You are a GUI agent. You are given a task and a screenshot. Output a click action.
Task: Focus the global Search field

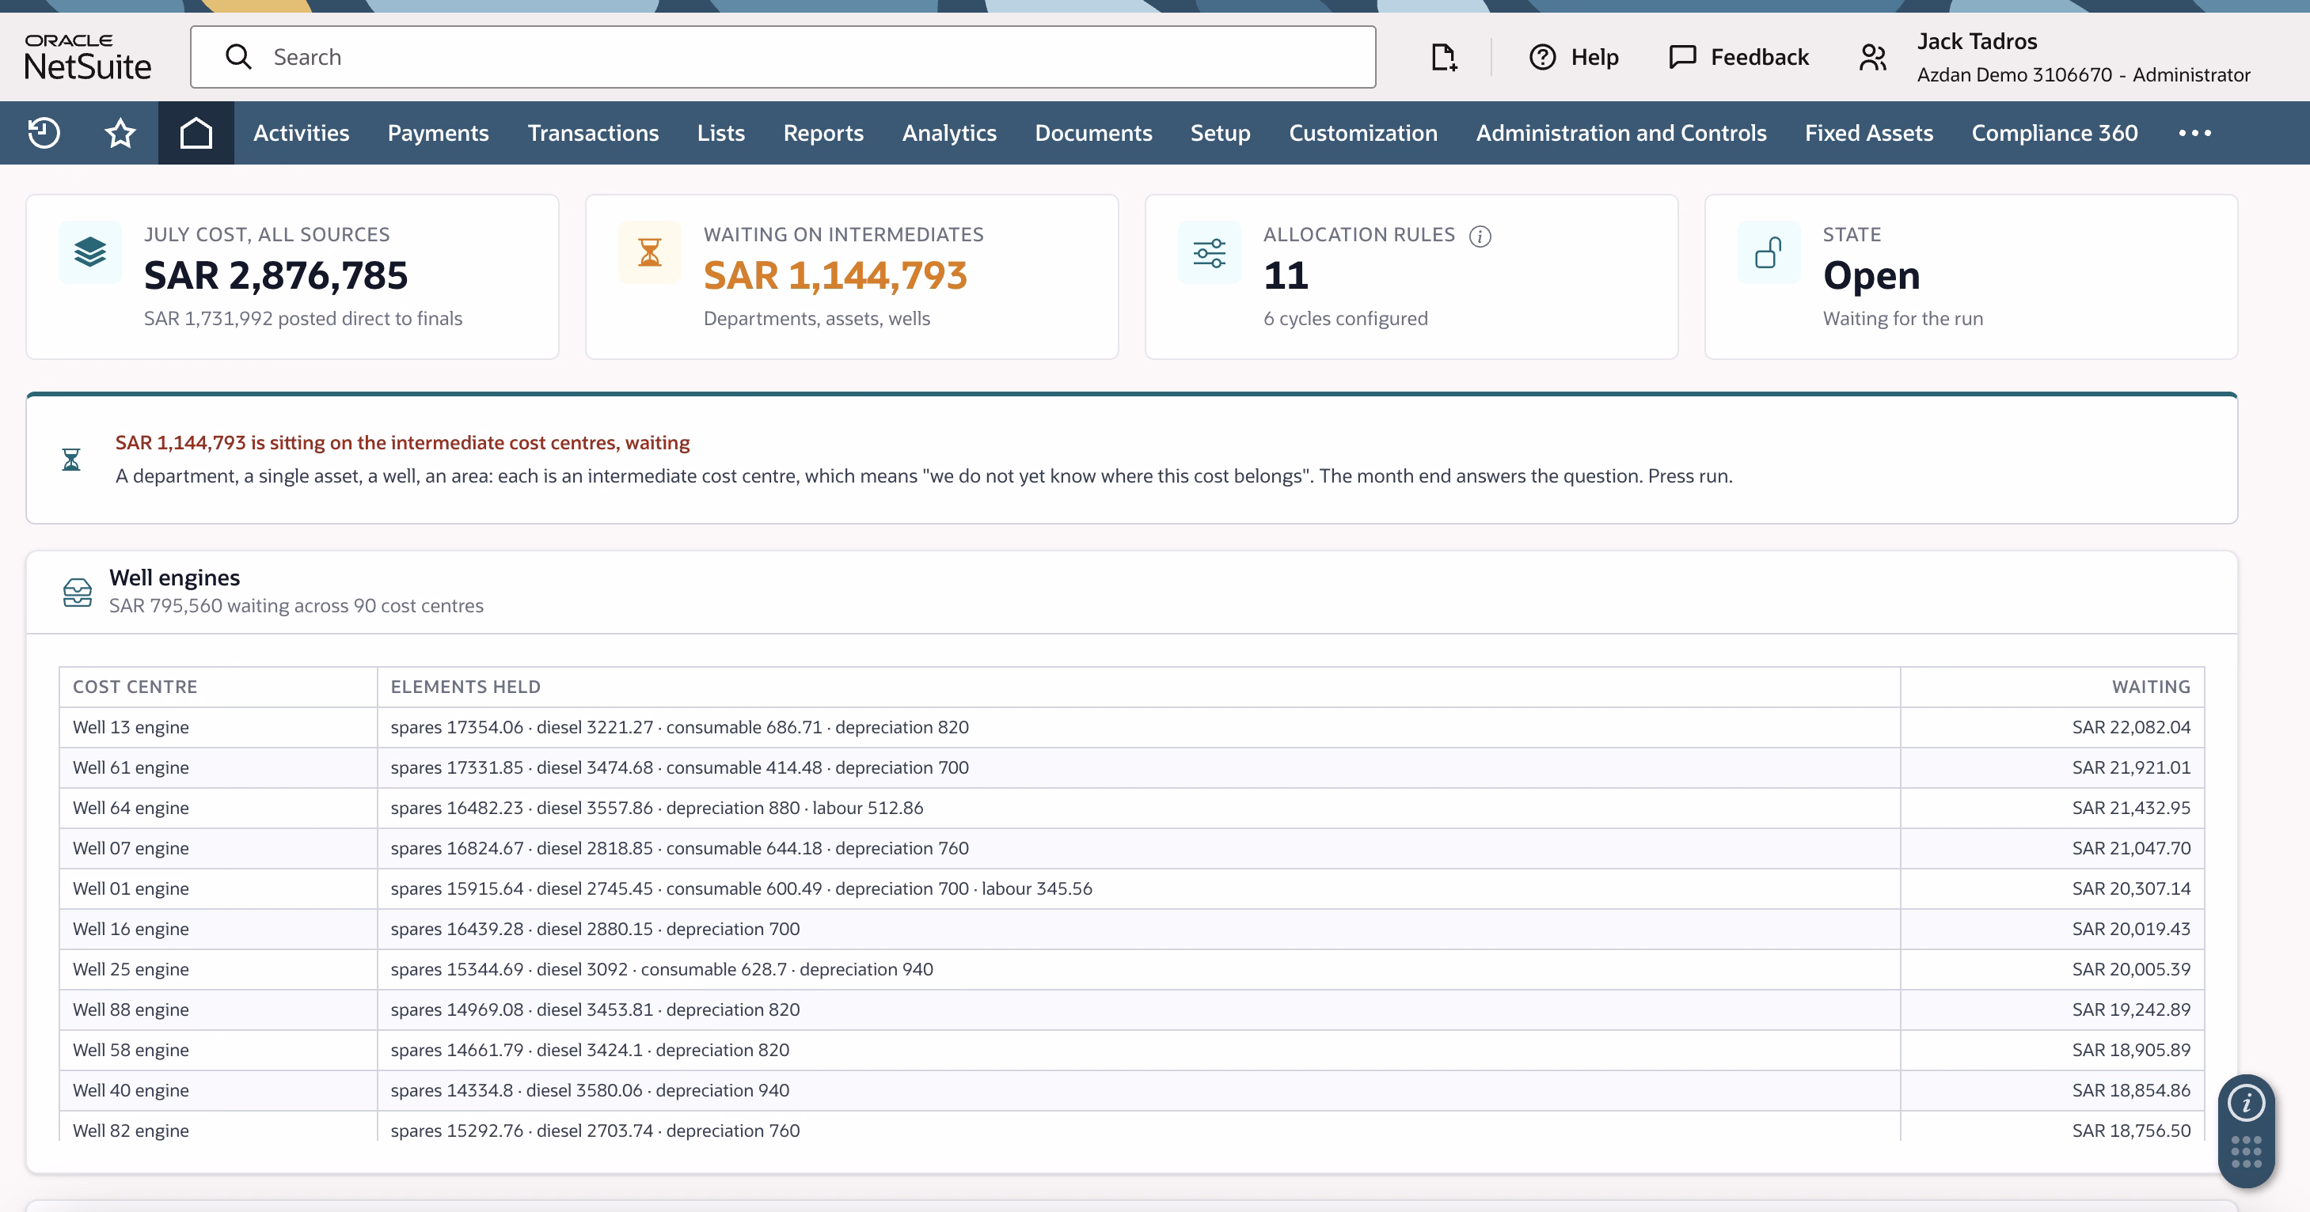click(783, 56)
